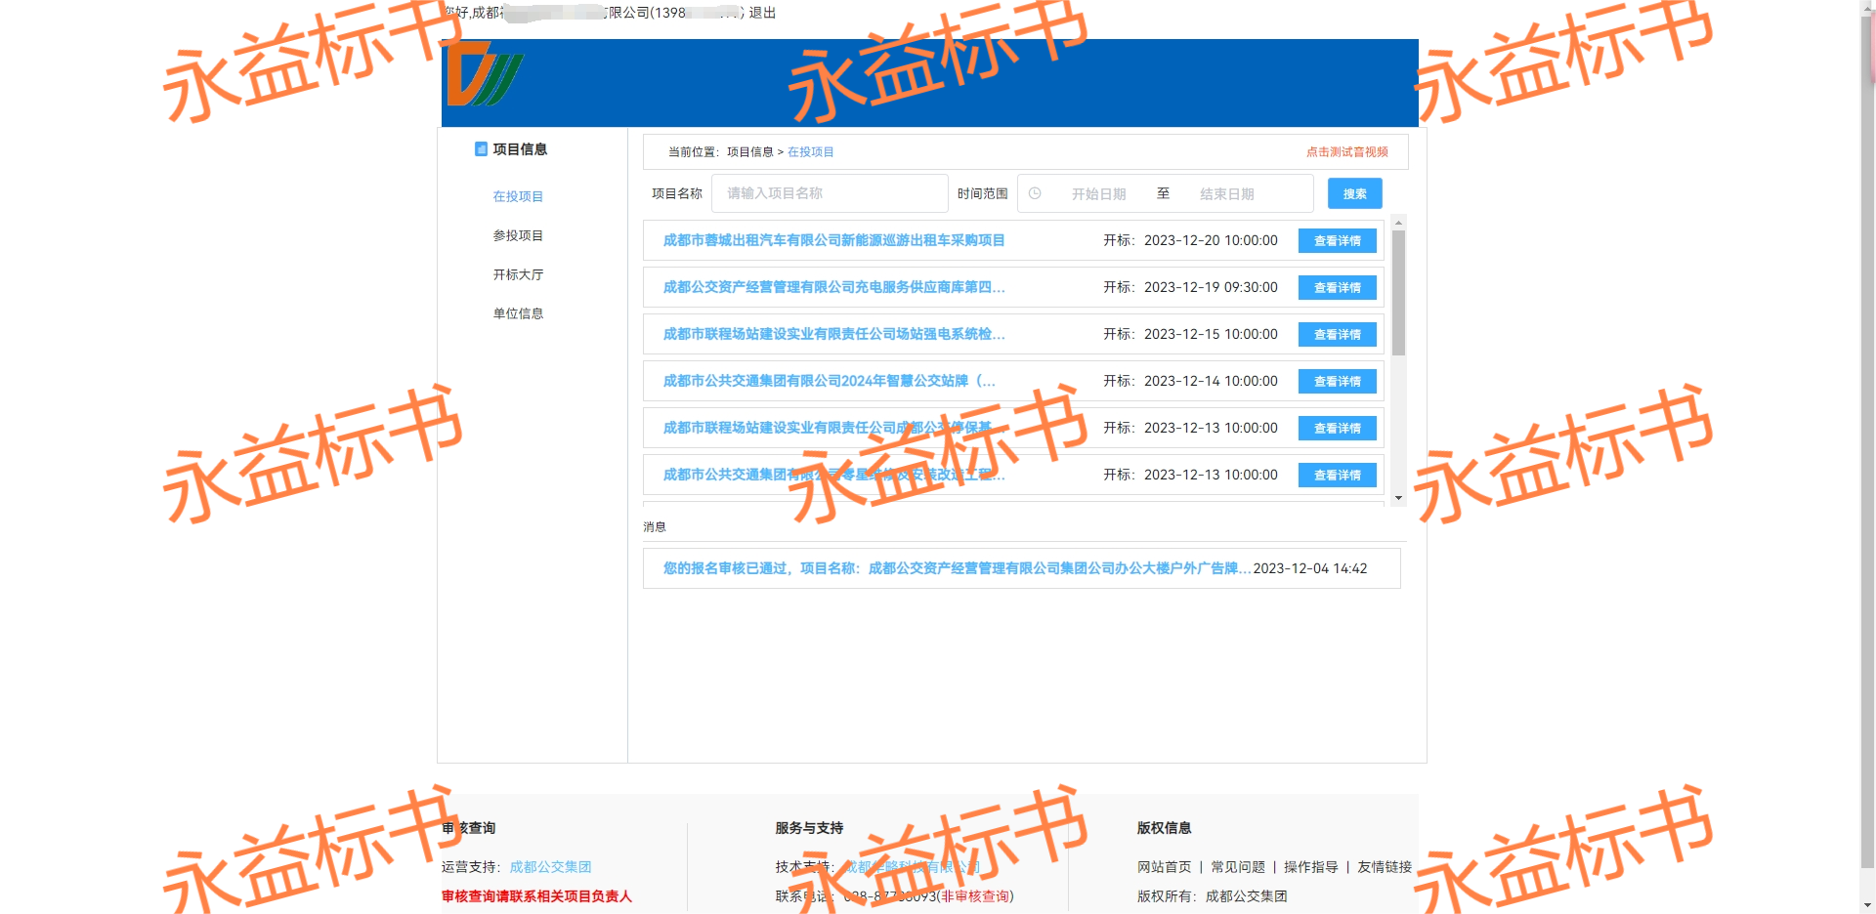
Task: View details for the 2023-12-19 09:30:00 project
Action: [1337, 287]
